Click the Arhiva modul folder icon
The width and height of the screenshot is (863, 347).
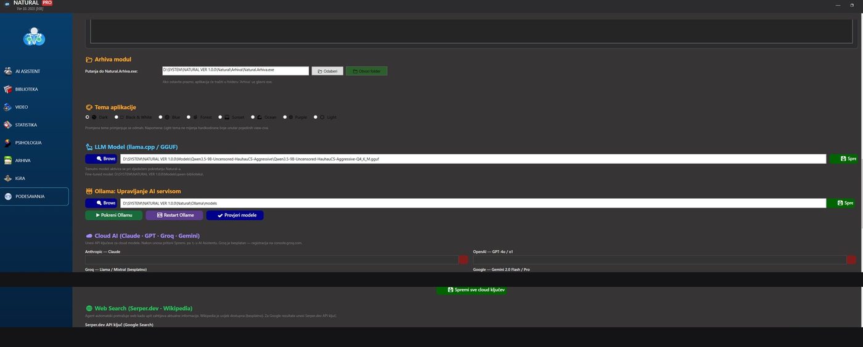click(x=89, y=60)
